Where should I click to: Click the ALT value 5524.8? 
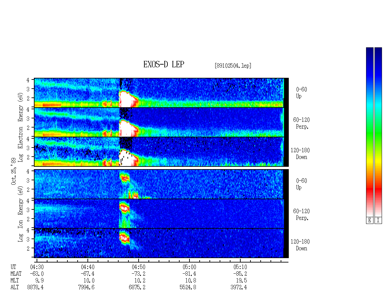pos(188,287)
